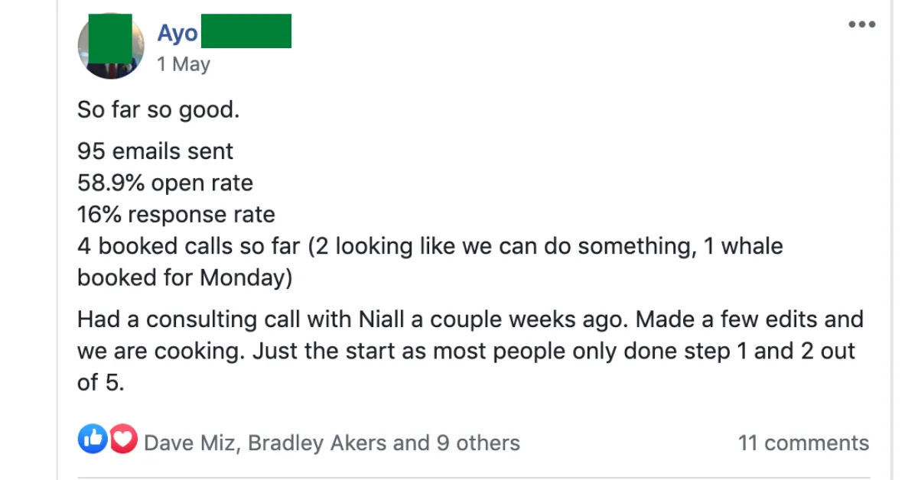This screenshot has height=480, width=918.
Task: Open the author's profile picture
Action: (110, 46)
